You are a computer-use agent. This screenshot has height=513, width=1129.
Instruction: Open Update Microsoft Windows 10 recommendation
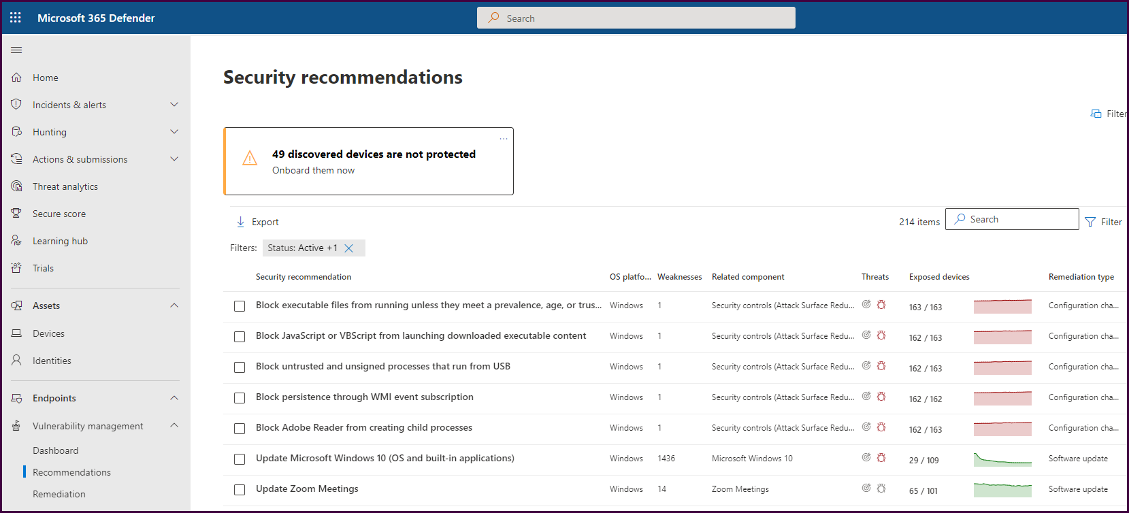point(384,459)
